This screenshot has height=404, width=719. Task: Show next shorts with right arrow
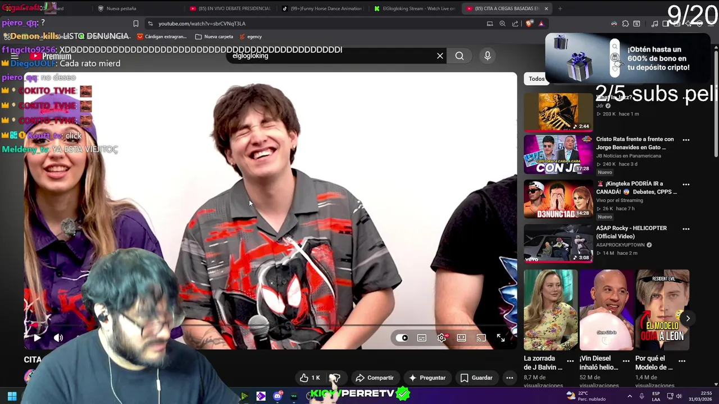[688, 318]
